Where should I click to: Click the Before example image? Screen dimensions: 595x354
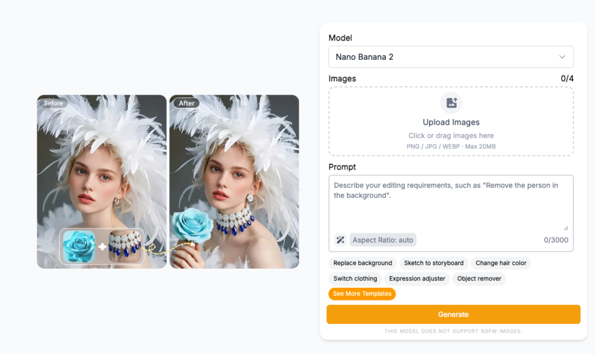pos(102,162)
